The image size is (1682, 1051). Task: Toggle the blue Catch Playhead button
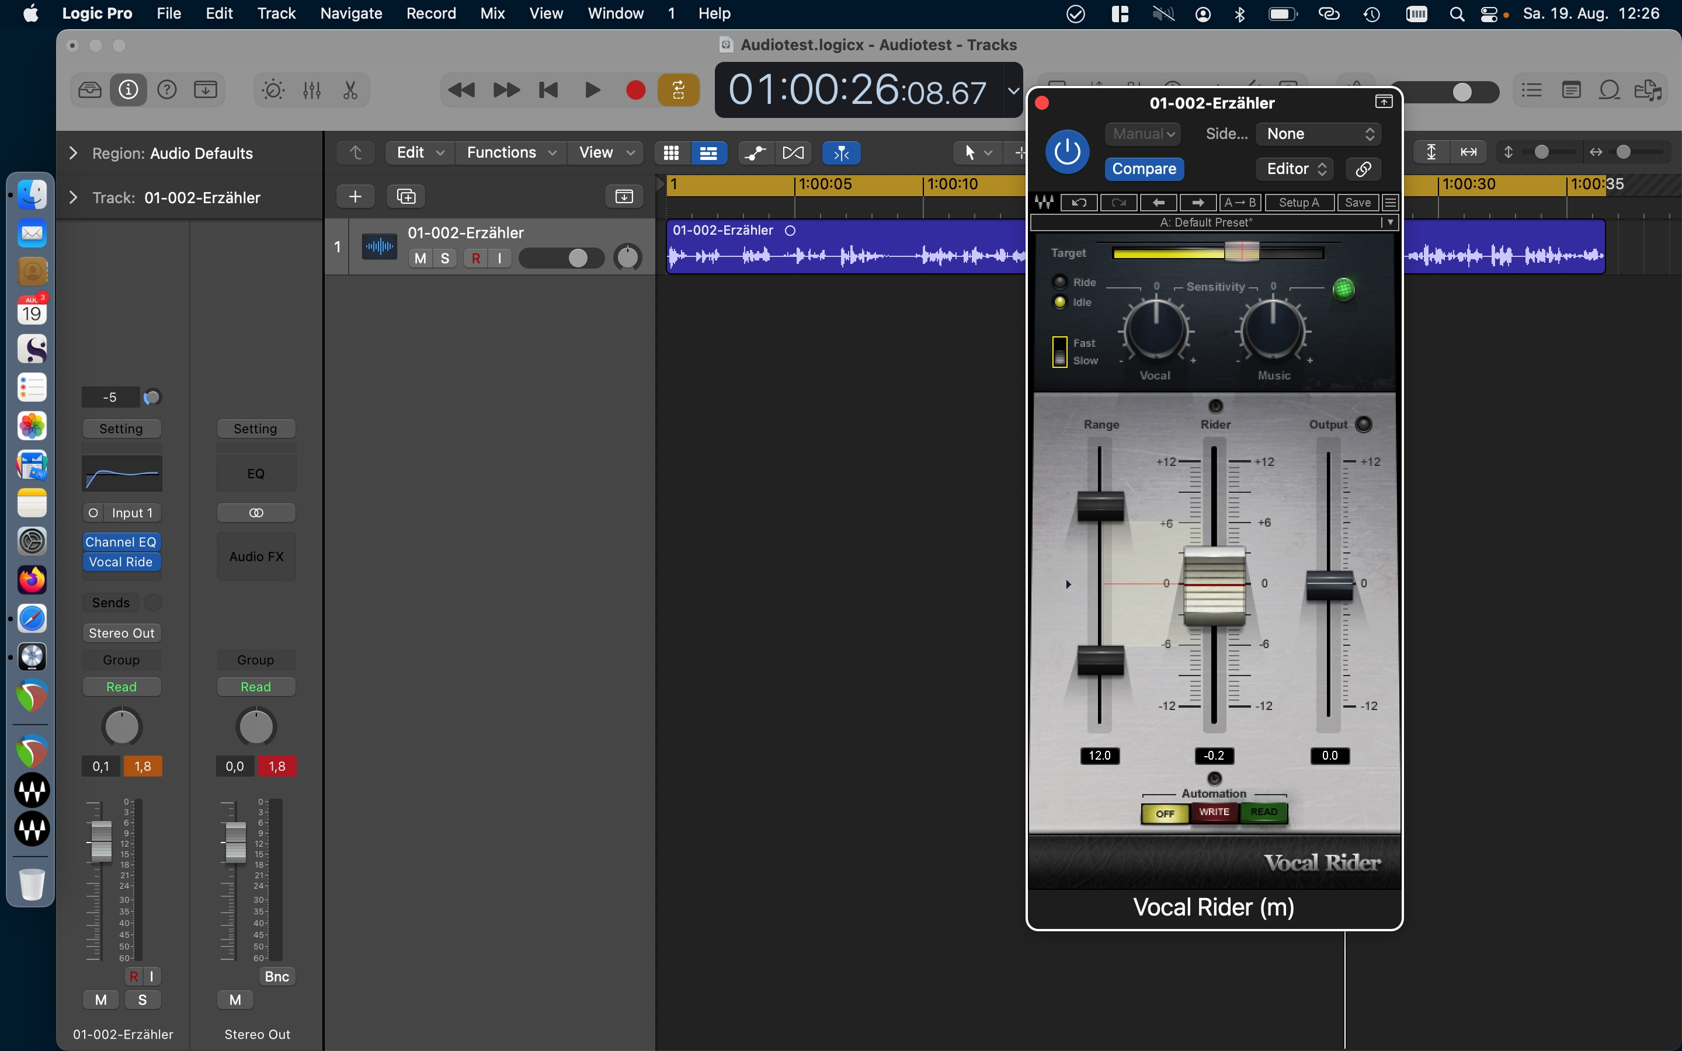point(841,153)
